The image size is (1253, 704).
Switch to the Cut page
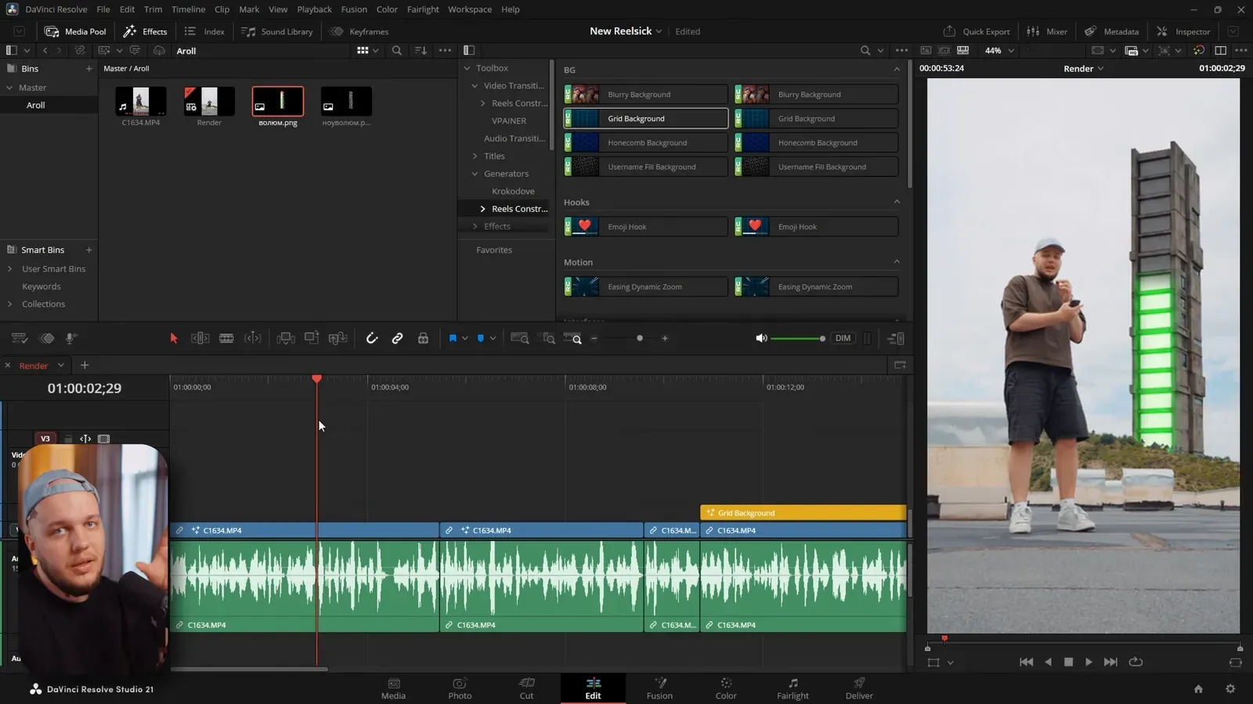(526, 688)
